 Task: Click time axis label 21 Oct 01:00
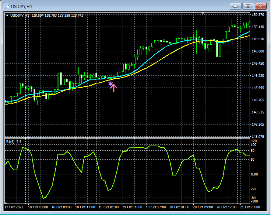coord(250,207)
